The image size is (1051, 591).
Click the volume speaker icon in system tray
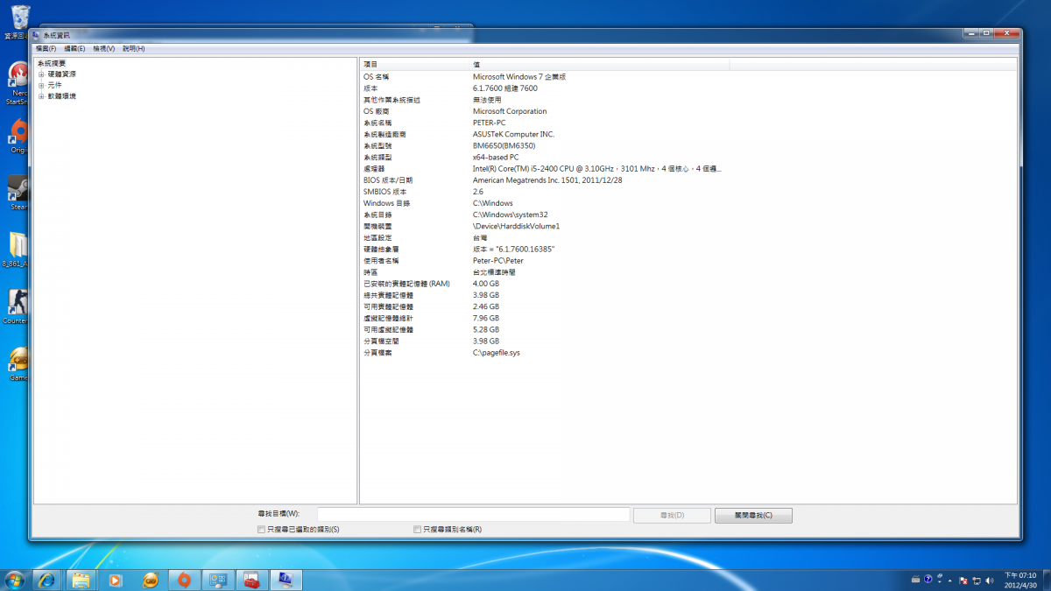pos(990,580)
